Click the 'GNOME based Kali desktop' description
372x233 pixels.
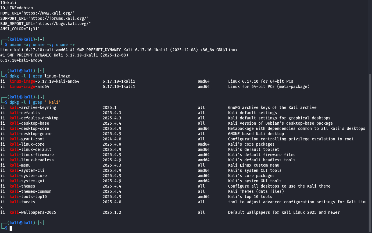pos(256,134)
